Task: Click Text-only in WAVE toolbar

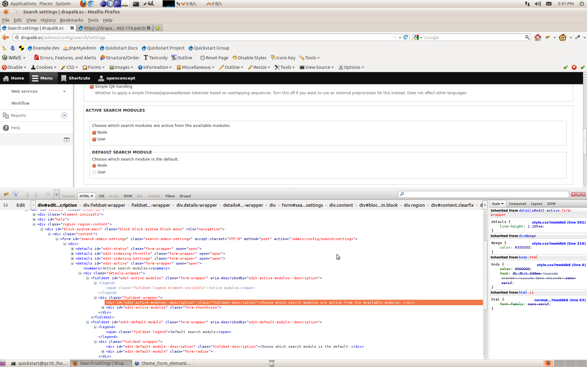Action: 156,57
